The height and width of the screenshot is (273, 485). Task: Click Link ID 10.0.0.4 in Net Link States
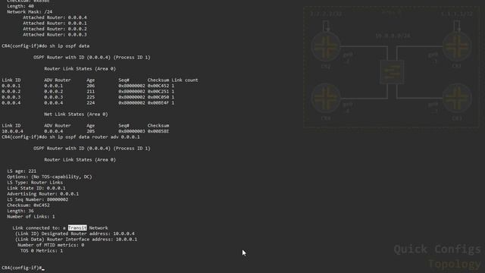(x=12, y=131)
